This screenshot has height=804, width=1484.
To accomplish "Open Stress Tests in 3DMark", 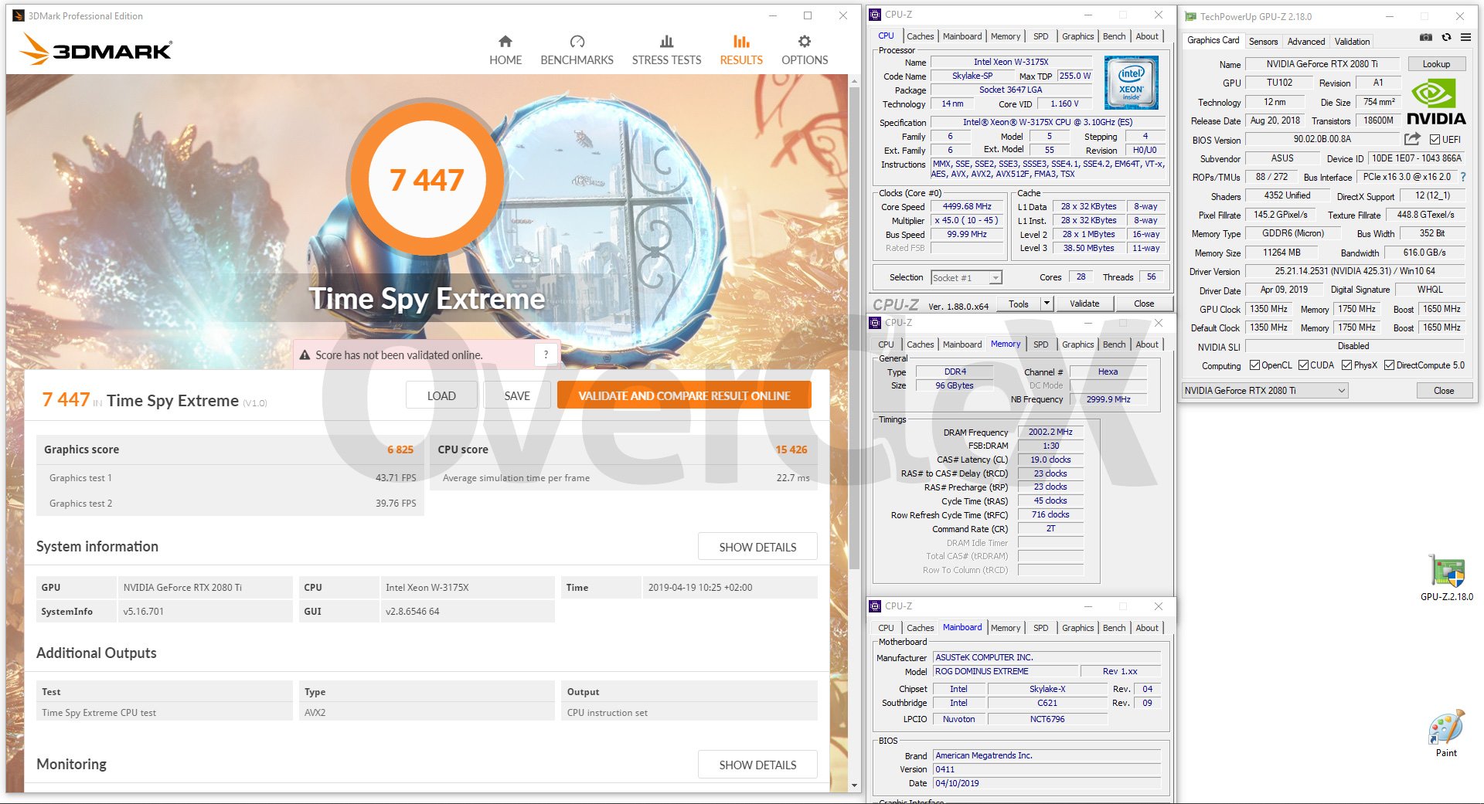I will click(x=666, y=50).
